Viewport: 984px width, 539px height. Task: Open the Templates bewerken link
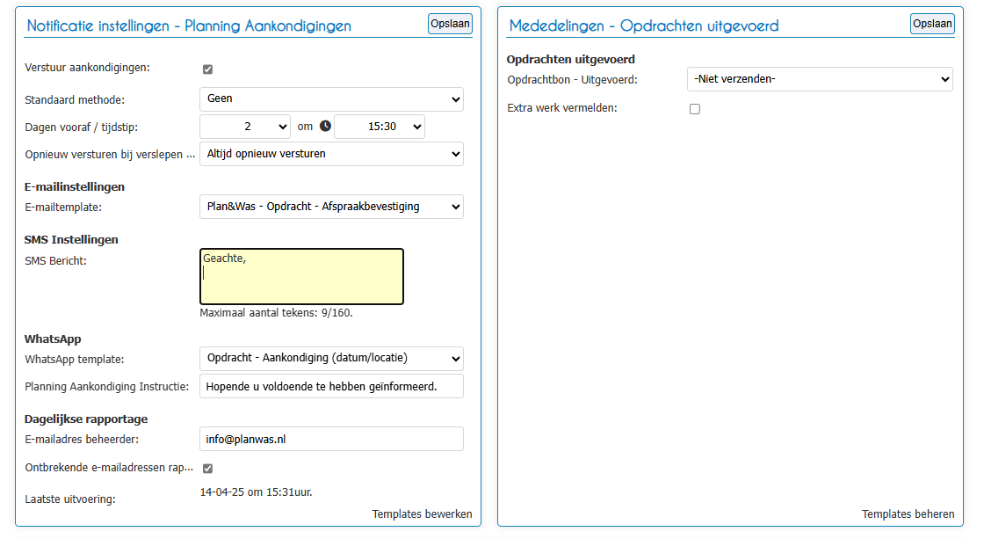[x=422, y=514]
